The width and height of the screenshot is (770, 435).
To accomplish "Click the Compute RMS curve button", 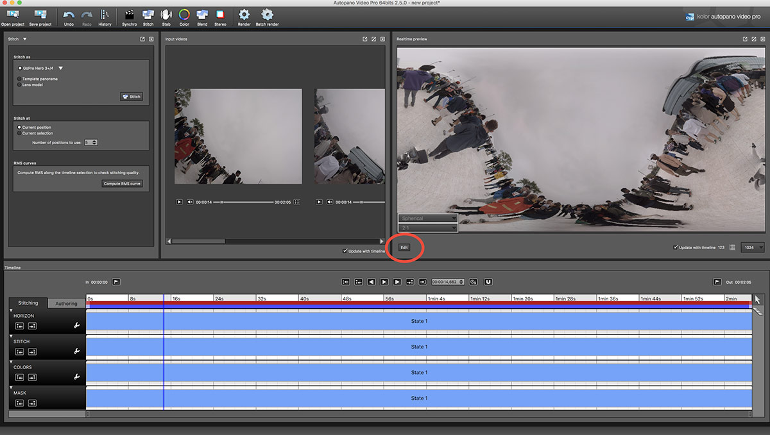I will (123, 184).
